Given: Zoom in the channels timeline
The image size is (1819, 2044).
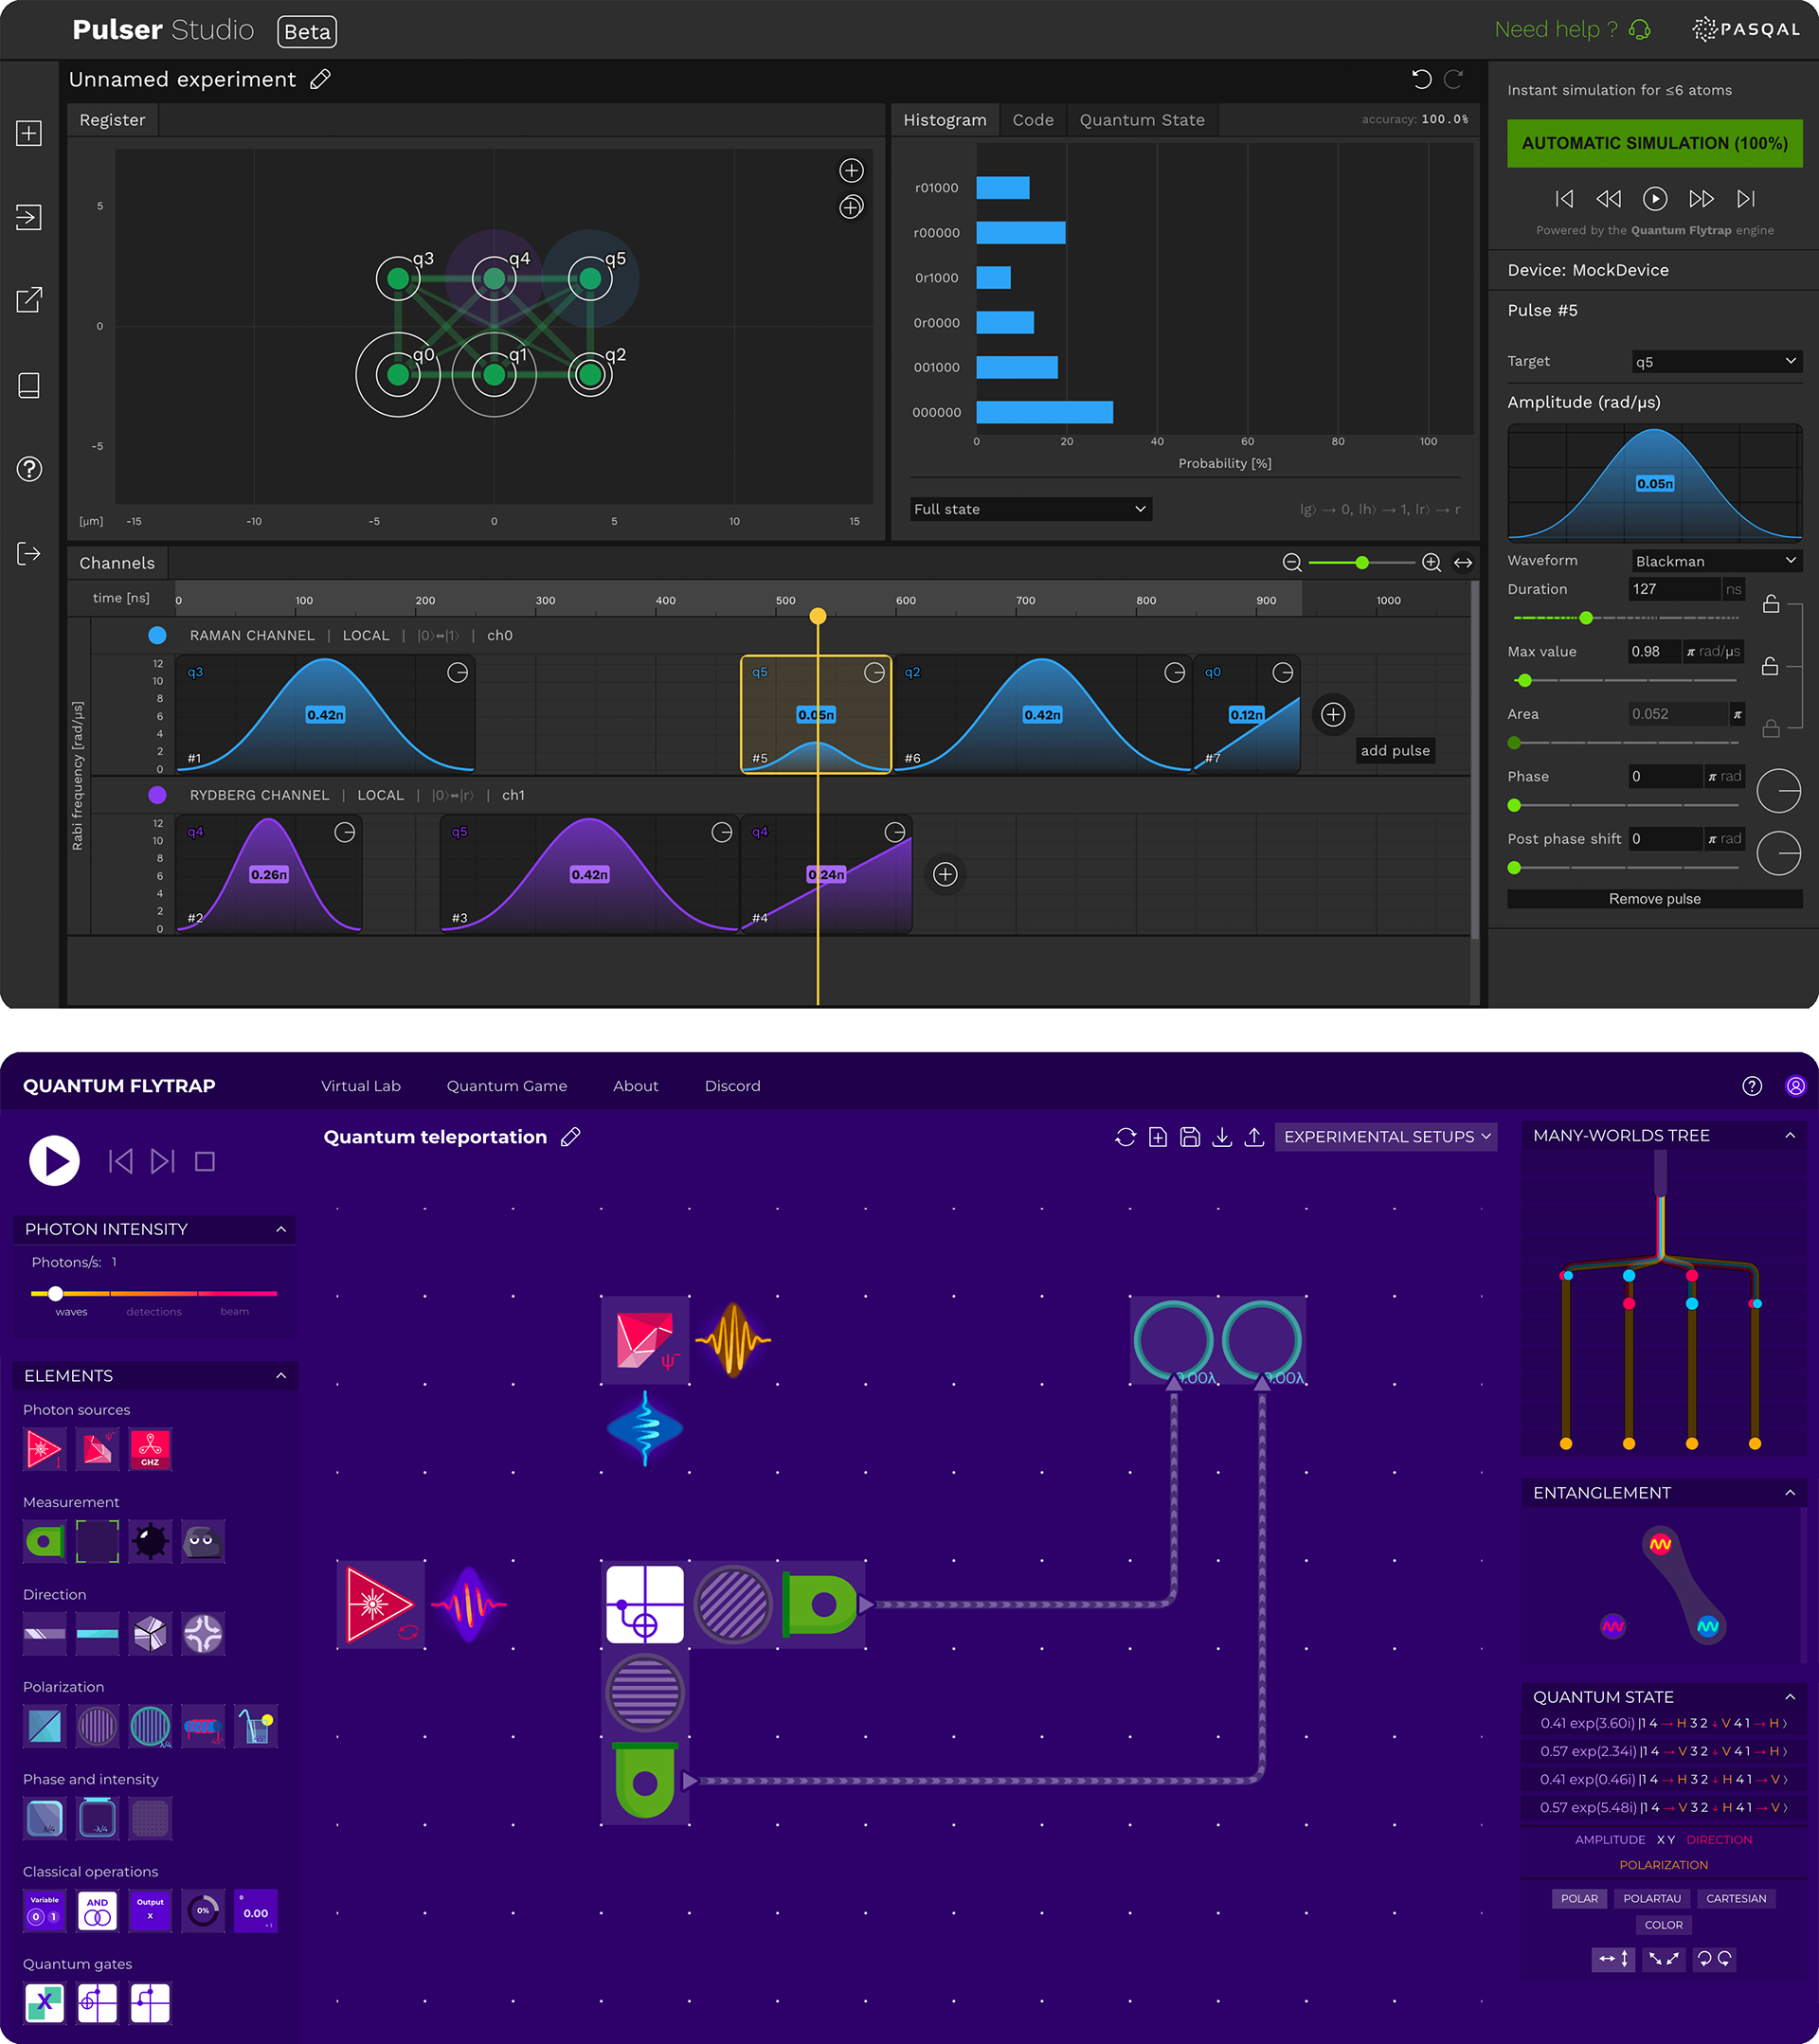Looking at the screenshot, I should click(1431, 563).
